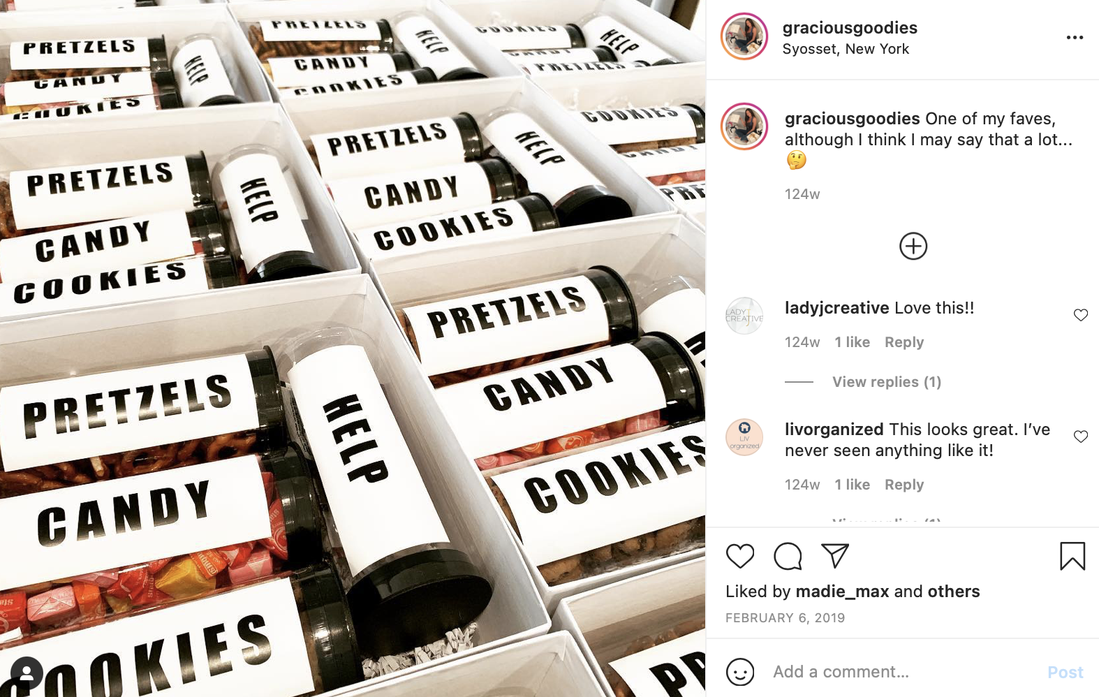Open the comment bubble icon
The width and height of the screenshot is (1099, 697).
coord(788,556)
